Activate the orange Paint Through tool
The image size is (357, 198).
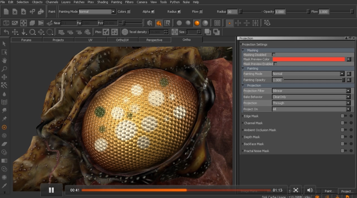point(4,127)
